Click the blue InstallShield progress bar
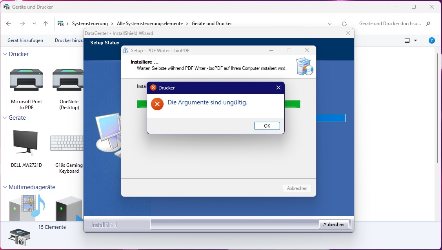The width and height of the screenshot is (442, 250). pyautogui.click(x=331, y=118)
